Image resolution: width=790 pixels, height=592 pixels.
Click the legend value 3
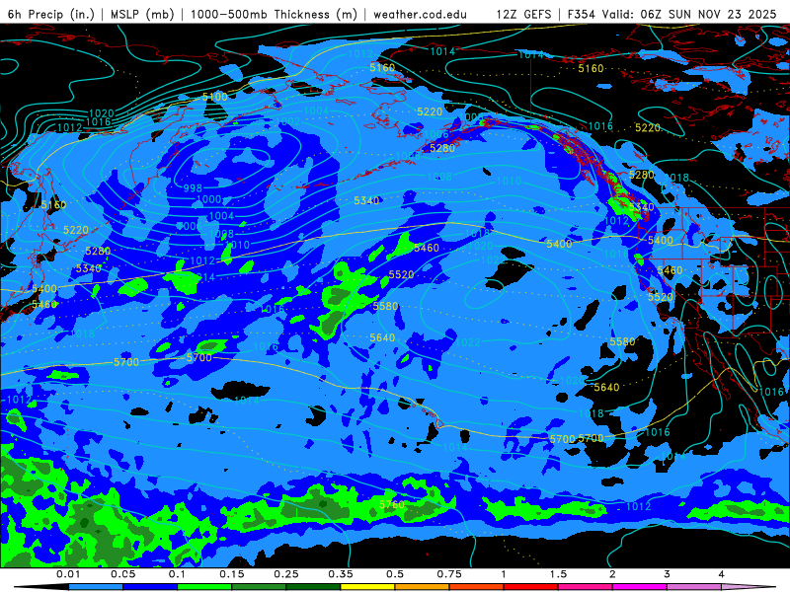(668, 574)
